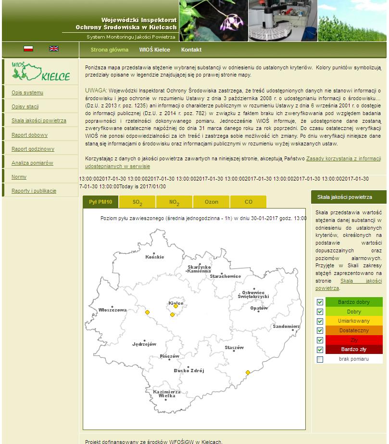The height and width of the screenshot is (444, 389).
Task: Click the Staszów label on the map
Action: click(234, 347)
